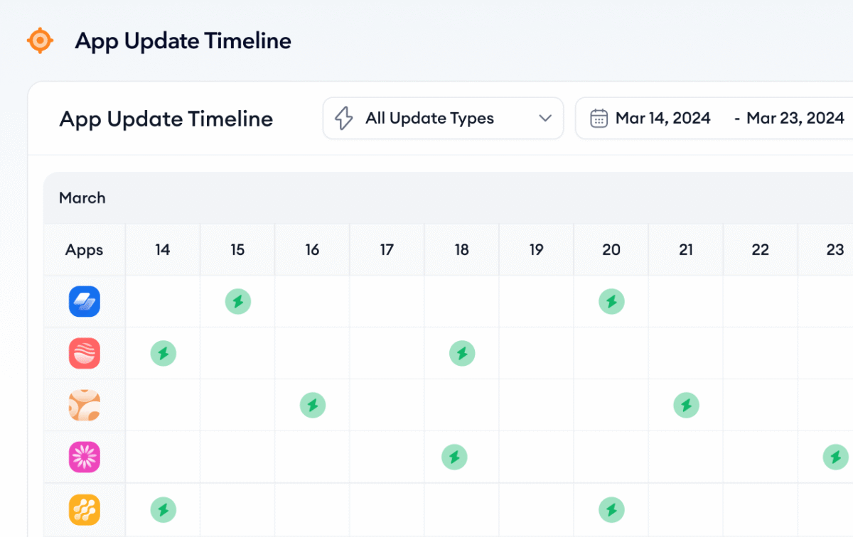
Task: Select the yellow-orange squiggle app icon
Action: tap(85, 509)
